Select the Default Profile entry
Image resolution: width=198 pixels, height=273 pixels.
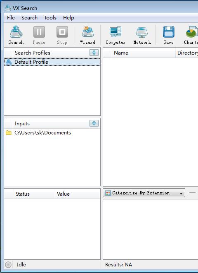tap(52, 62)
